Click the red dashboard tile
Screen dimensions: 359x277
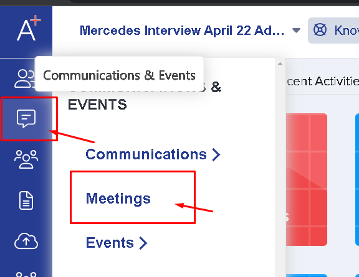click(x=307, y=179)
